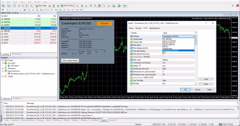This screenshot has width=240, height=126.
Task: Toggle the Data Window toolbar icon
Action: pyautogui.click(x=19, y=6)
